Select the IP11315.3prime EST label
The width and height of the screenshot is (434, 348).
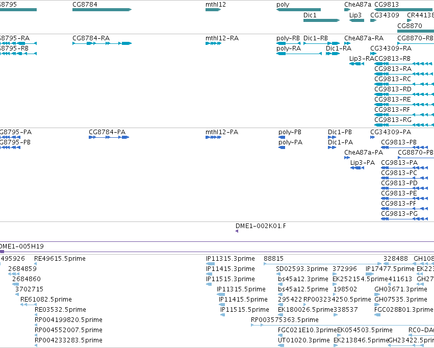231,259
